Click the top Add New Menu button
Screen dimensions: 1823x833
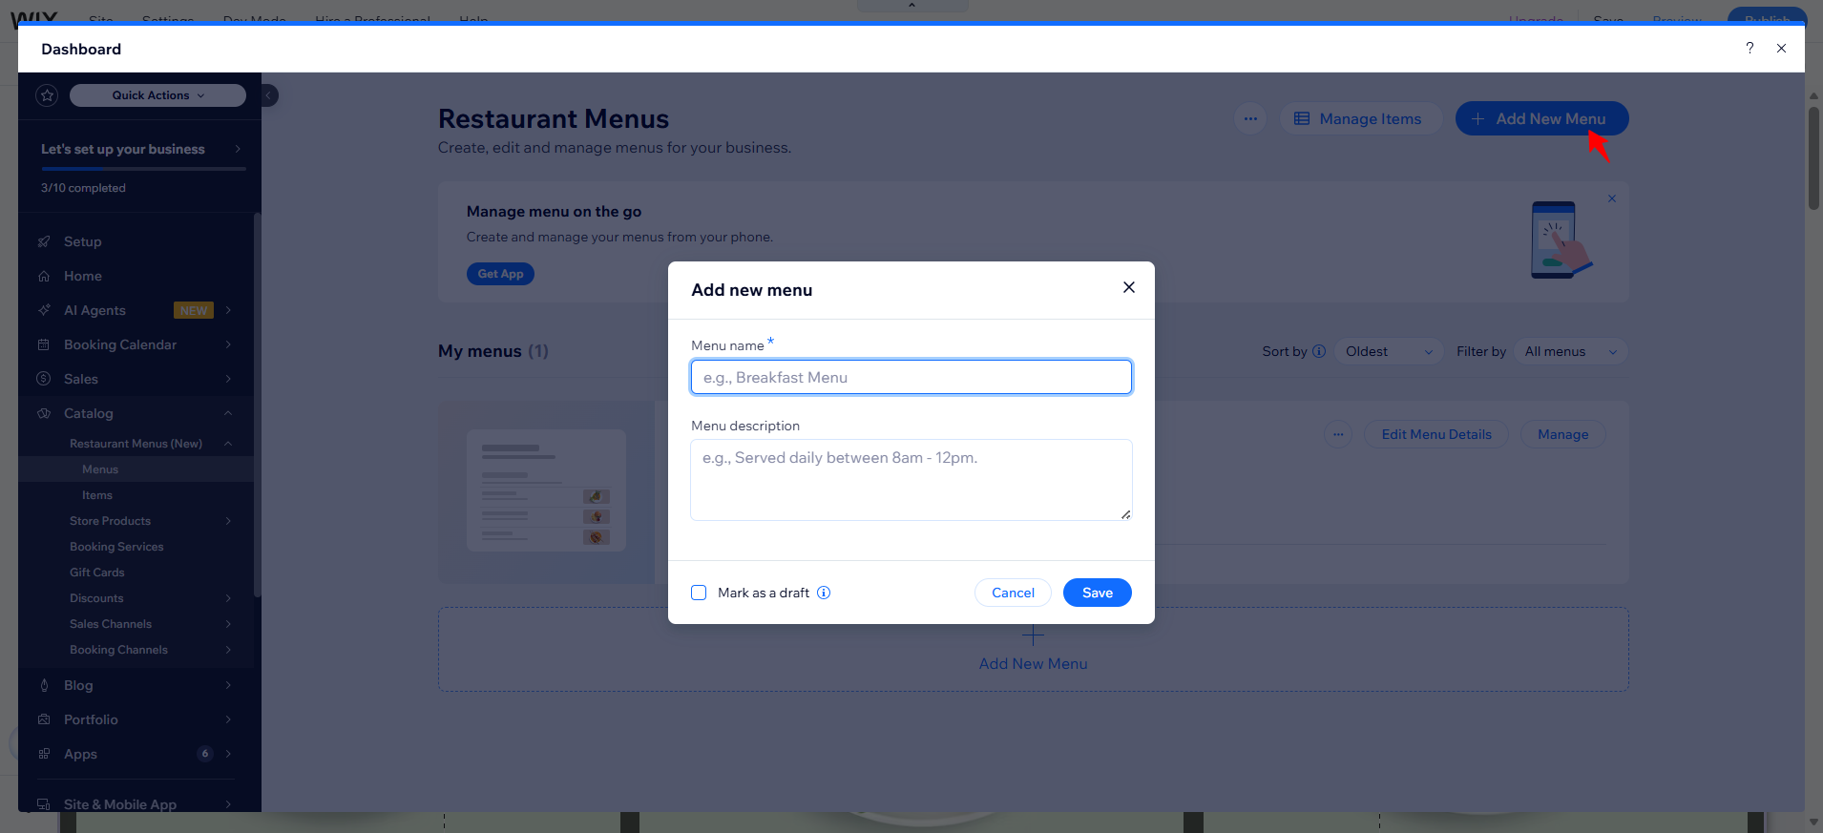pyautogui.click(x=1541, y=119)
